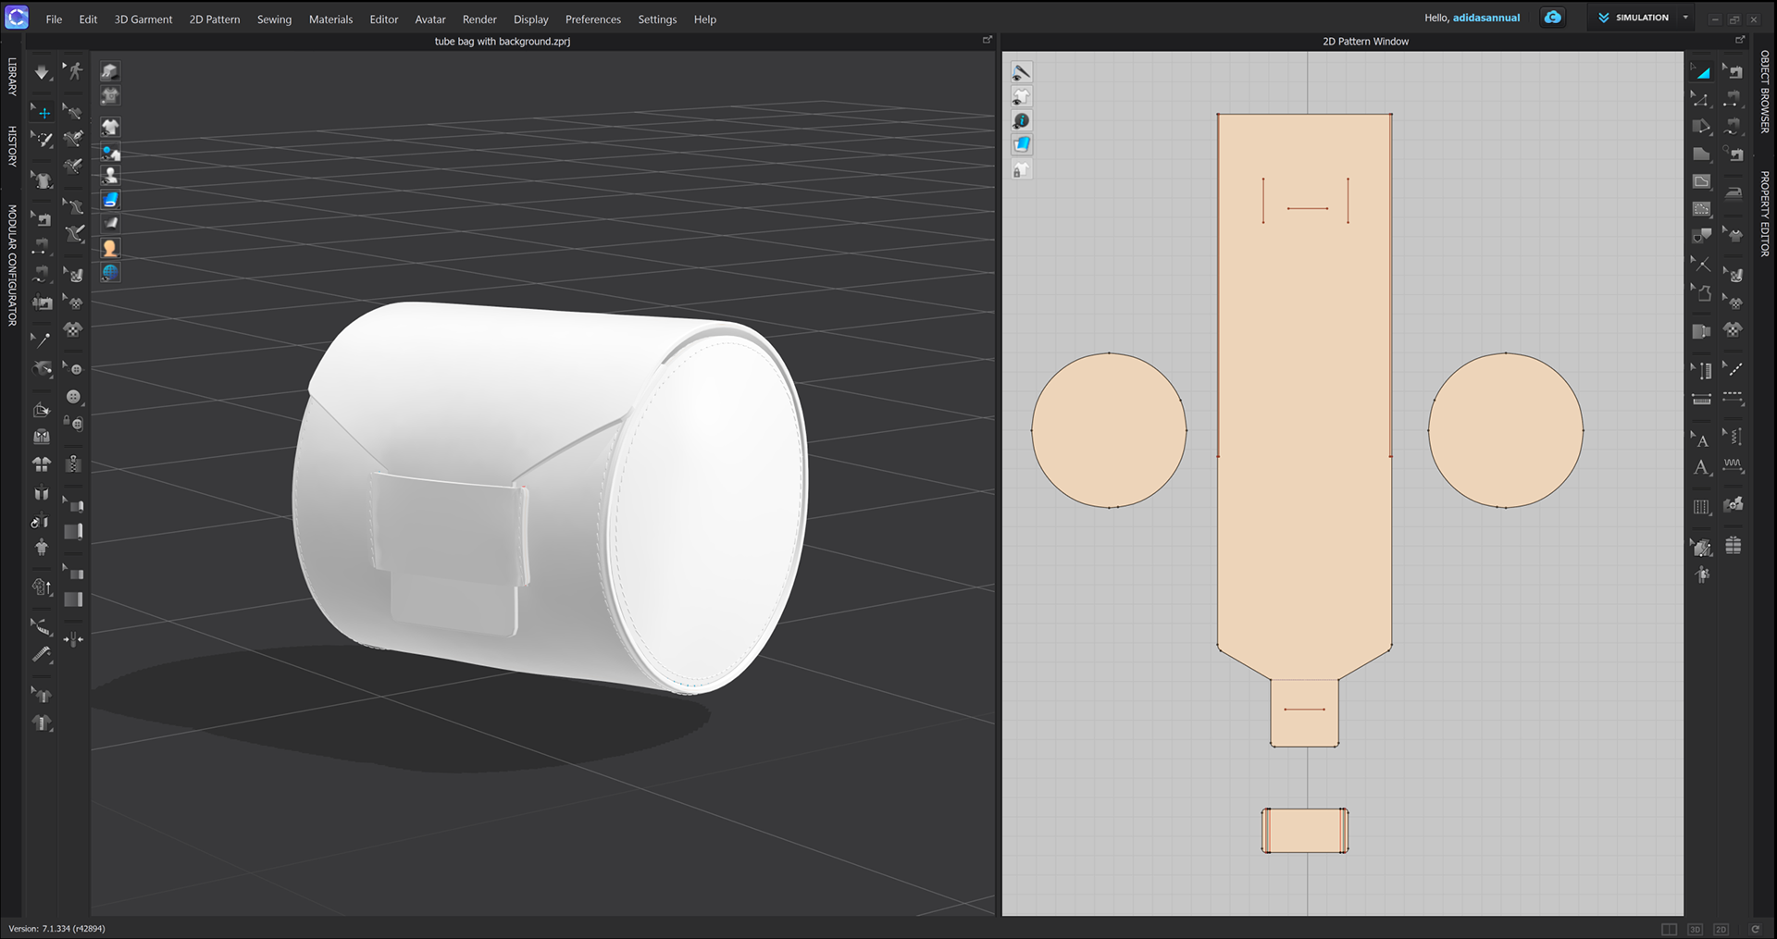The image size is (1777, 939).
Task: Expand the OBJECT BROWSER panel
Action: click(1764, 97)
